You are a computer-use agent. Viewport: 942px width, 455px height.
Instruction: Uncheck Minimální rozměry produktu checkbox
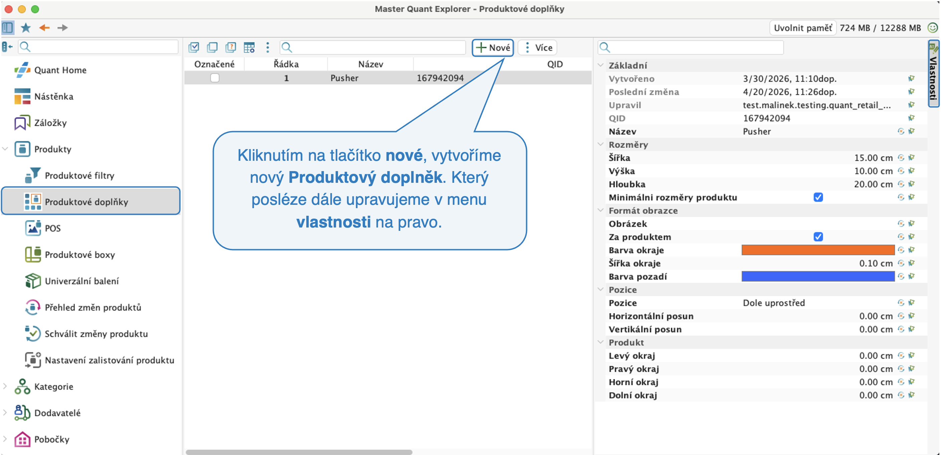(x=818, y=197)
